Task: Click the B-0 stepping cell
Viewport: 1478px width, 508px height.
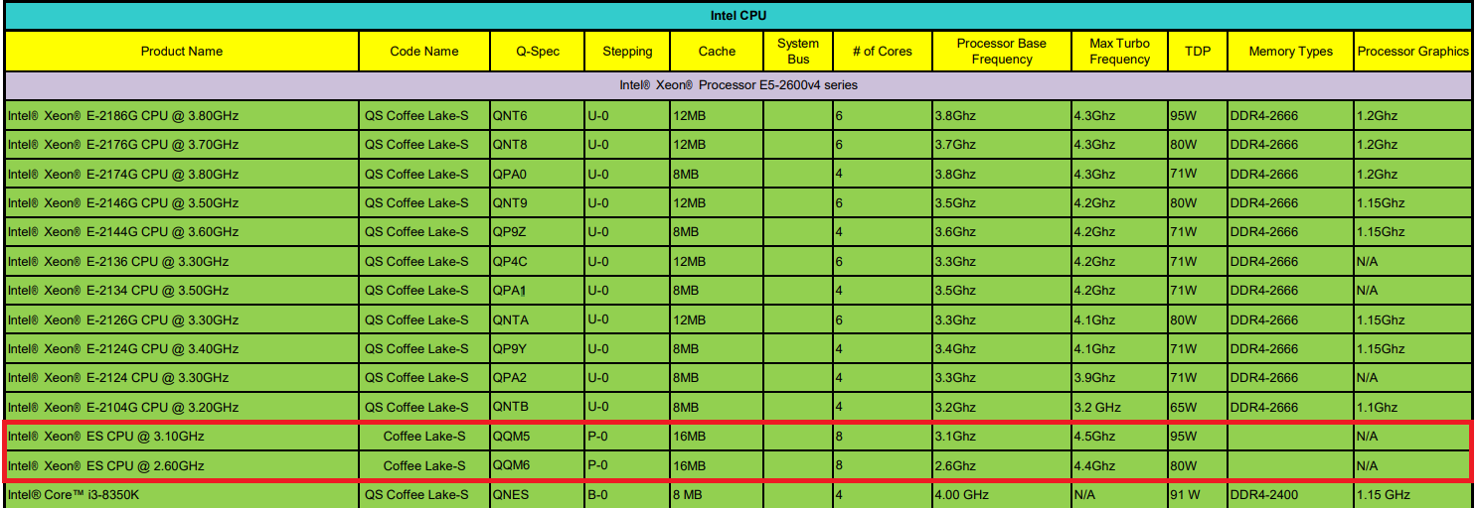Action: [x=627, y=494]
